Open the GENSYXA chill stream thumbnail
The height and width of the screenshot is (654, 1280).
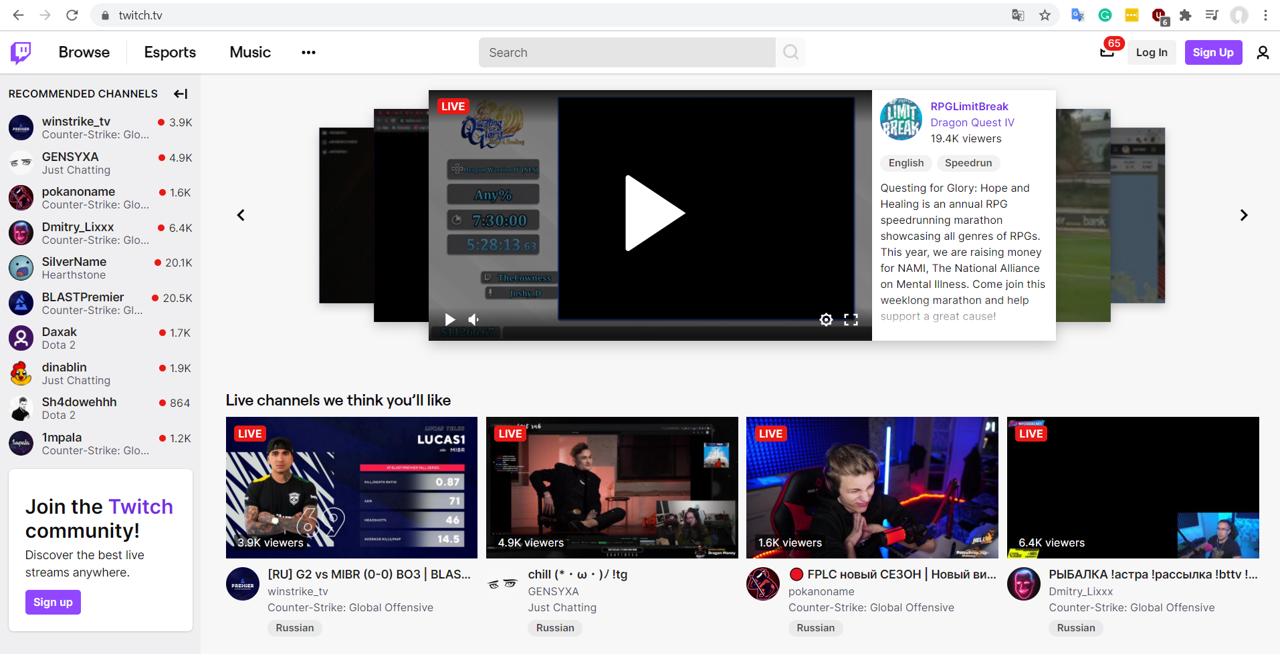coord(612,488)
